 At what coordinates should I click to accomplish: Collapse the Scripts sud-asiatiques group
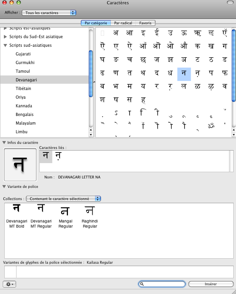(x=5, y=46)
